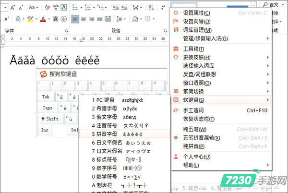
Task: Expand 管理/修复输入法(G) submenu
Action: pos(221,38)
